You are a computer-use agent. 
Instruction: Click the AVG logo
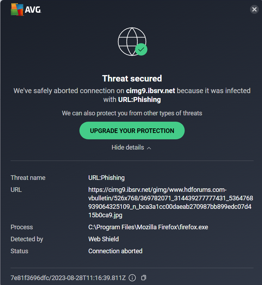(x=26, y=10)
